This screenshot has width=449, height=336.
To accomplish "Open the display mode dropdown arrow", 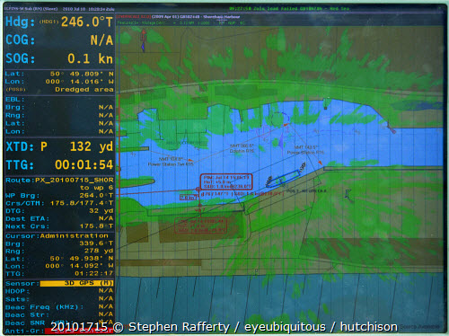I will (x=174, y=23).
